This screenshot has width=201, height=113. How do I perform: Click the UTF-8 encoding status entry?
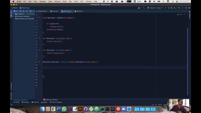coord(160,105)
